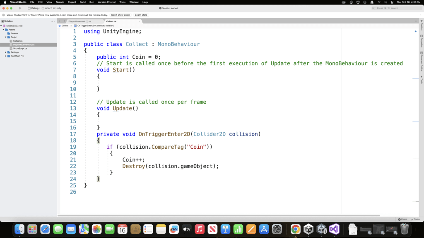This screenshot has height=238, width=424.
Task: Open the Debug configuration dropdown
Action: point(33,8)
